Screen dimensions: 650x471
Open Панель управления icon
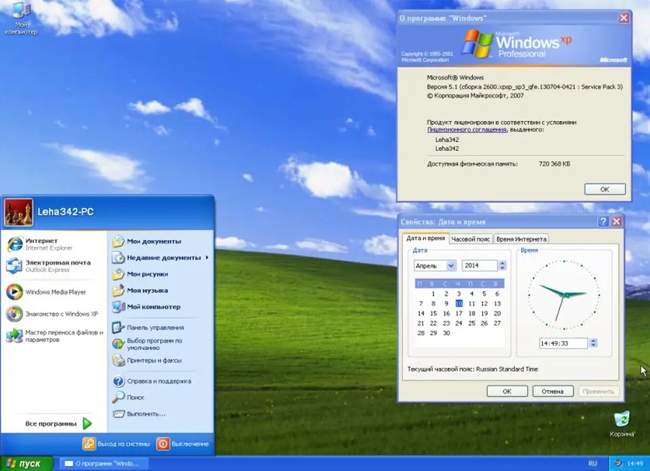(118, 328)
